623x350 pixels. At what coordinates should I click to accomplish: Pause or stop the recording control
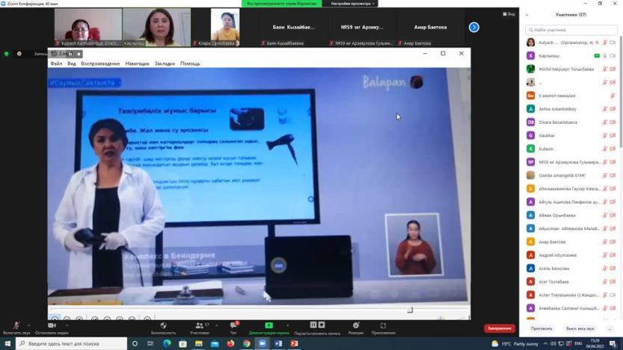(317, 325)
